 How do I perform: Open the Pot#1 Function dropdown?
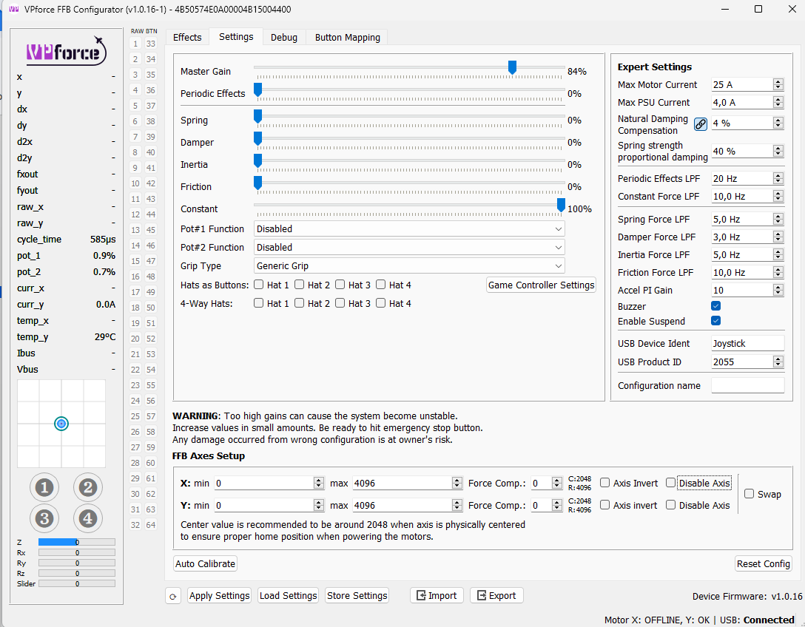[x=409, y=228]
